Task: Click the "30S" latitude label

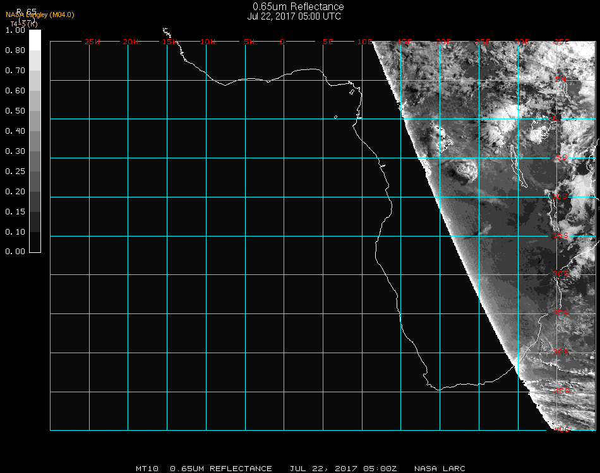Action: [x=561, y=353]
